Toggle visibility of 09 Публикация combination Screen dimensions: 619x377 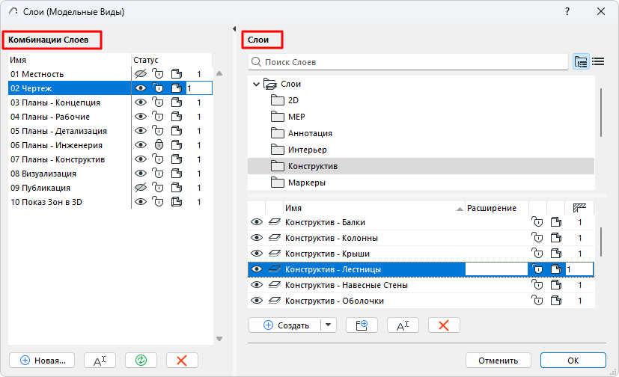click(140, 188)
